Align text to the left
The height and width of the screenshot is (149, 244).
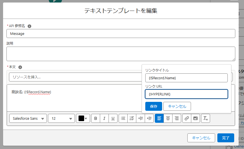159,118
